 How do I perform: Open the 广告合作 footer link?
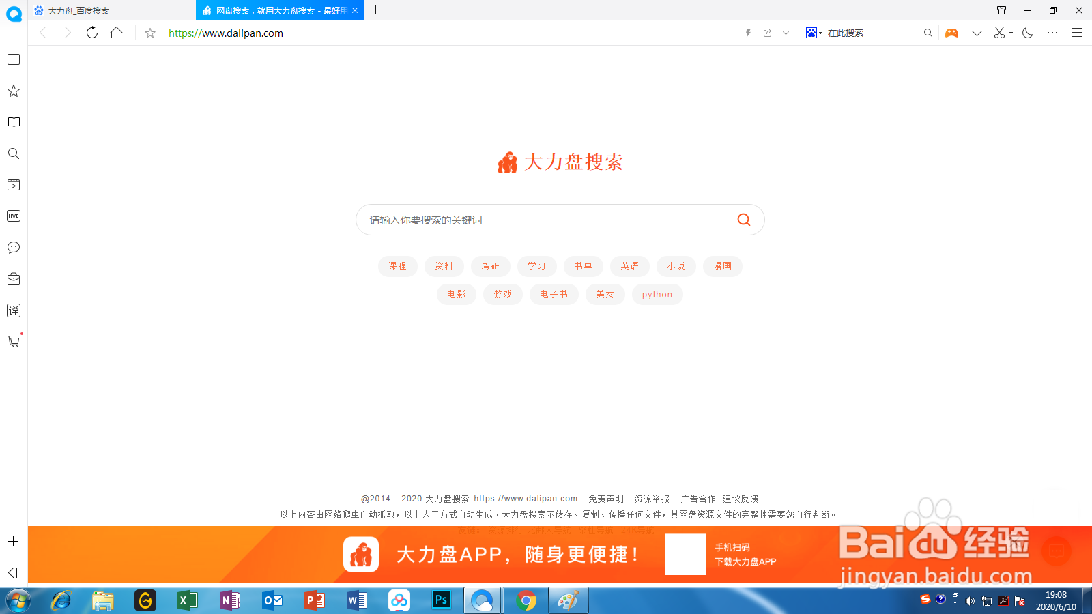(x=698, y=499)
